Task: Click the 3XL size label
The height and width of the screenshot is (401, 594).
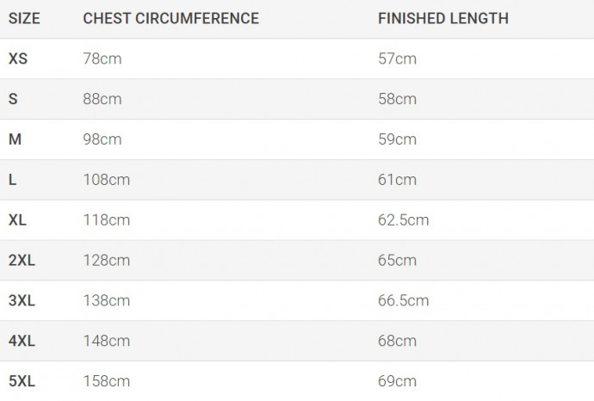Action: tap(22, 300)
